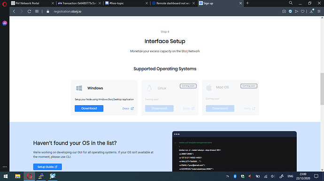
Task: Open the sidebar three-dots setup menu
Action: point(5,167)
